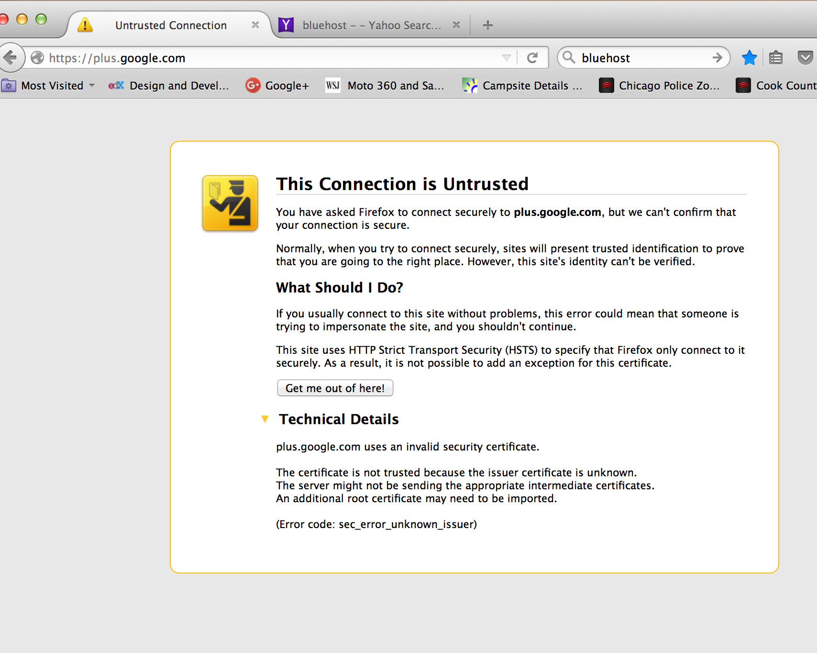Close the bluehost Yahoo Search tab
The width and height of the screenshot is (817, 653).
[x=456, y=25]
